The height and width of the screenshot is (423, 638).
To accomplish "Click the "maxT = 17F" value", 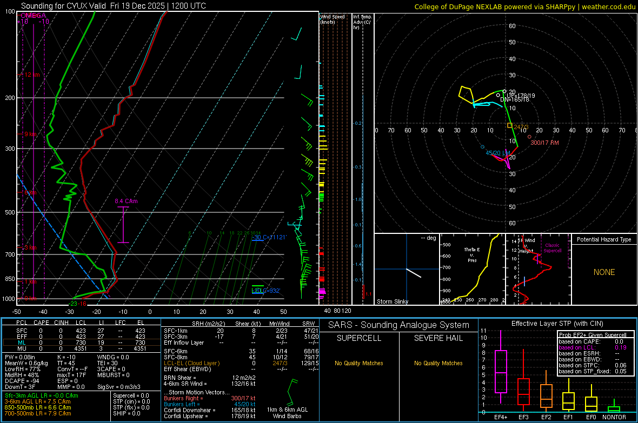I will coord(71,375).
